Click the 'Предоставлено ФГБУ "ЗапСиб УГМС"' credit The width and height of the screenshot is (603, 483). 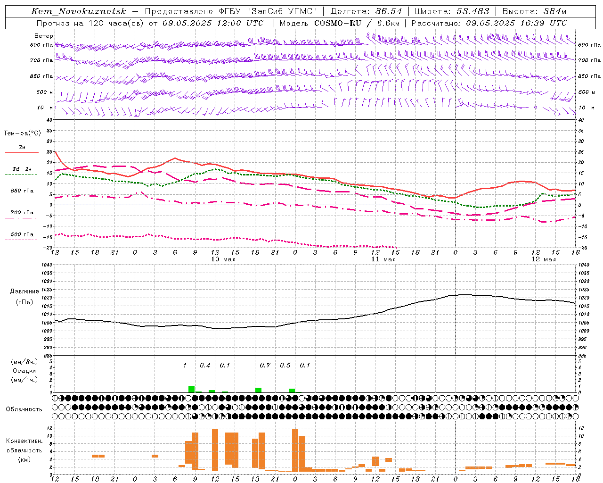[x=231, y=11]
